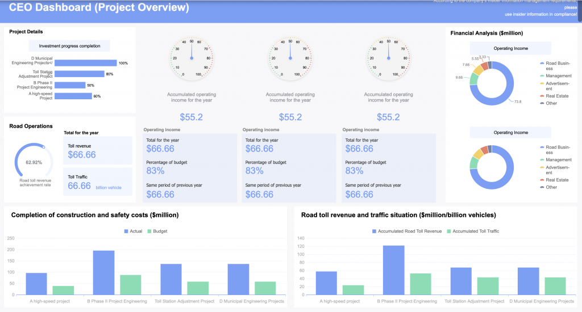Viewport: 582px width, 312px height.
Task: Click the Investment progress completion header
Action: pos(69,46)
